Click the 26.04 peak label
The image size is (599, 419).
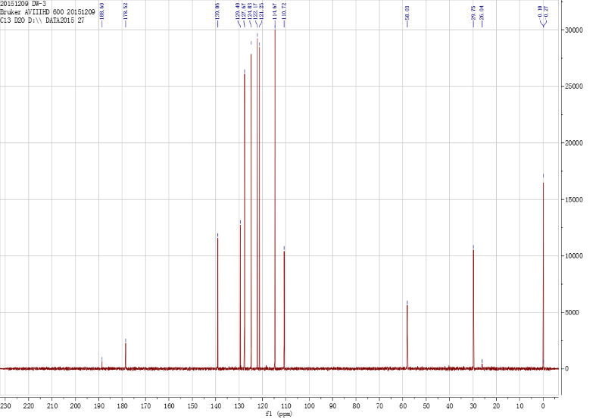(482, 13)
